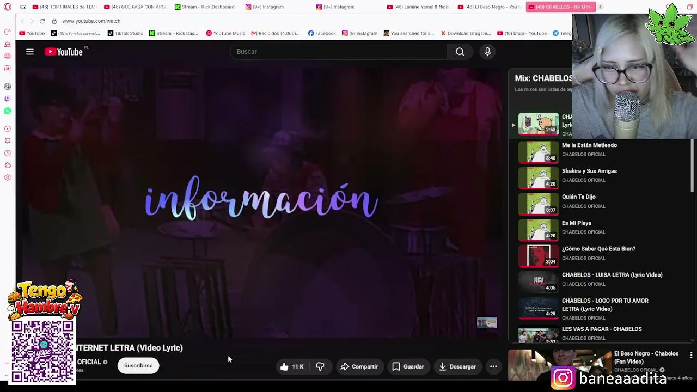Open WhatsApp in the browser sidebar
The width and height of the screenshot is (697, 392).
pyautogui.click(x=8, y=111)
